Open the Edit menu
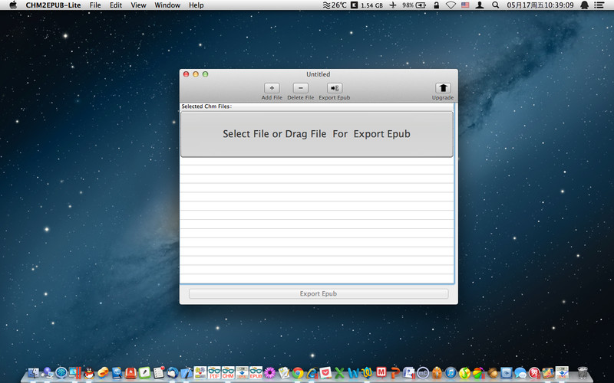This screenshot has width=614, height=383. pos(116,5)
